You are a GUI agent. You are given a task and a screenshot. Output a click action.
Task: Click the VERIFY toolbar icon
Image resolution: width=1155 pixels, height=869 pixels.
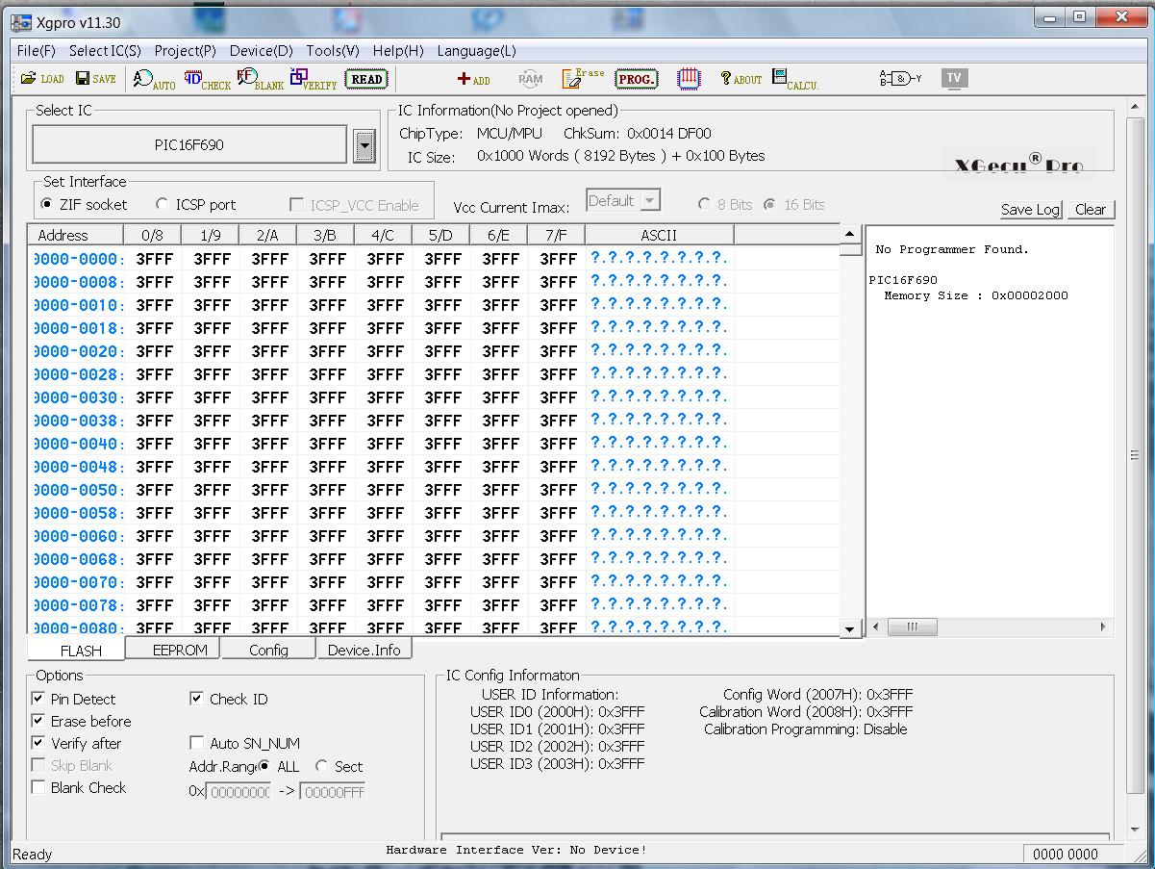click(314, 80)
